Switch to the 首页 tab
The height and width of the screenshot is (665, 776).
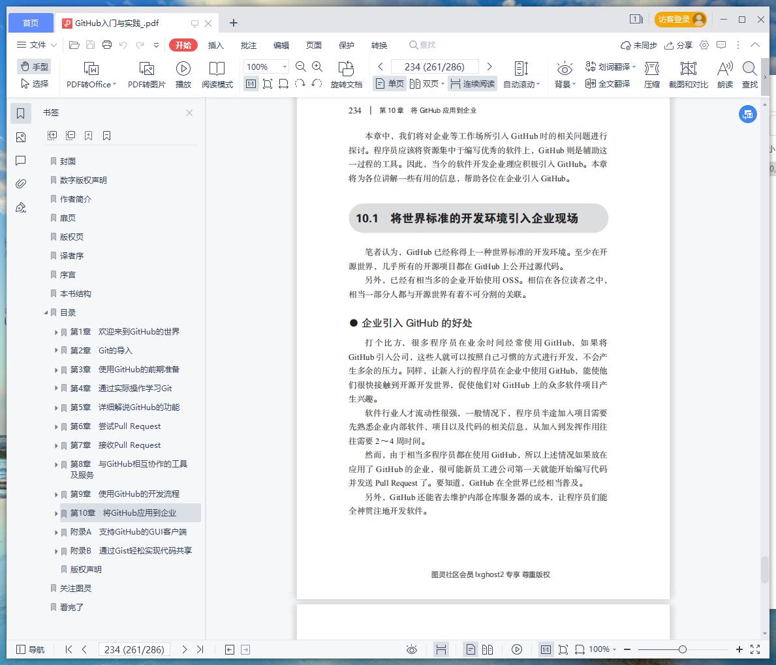31,23
